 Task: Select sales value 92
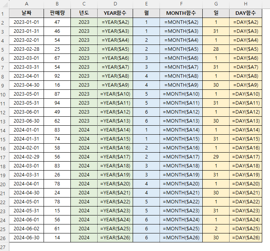(x=57, y=76)
